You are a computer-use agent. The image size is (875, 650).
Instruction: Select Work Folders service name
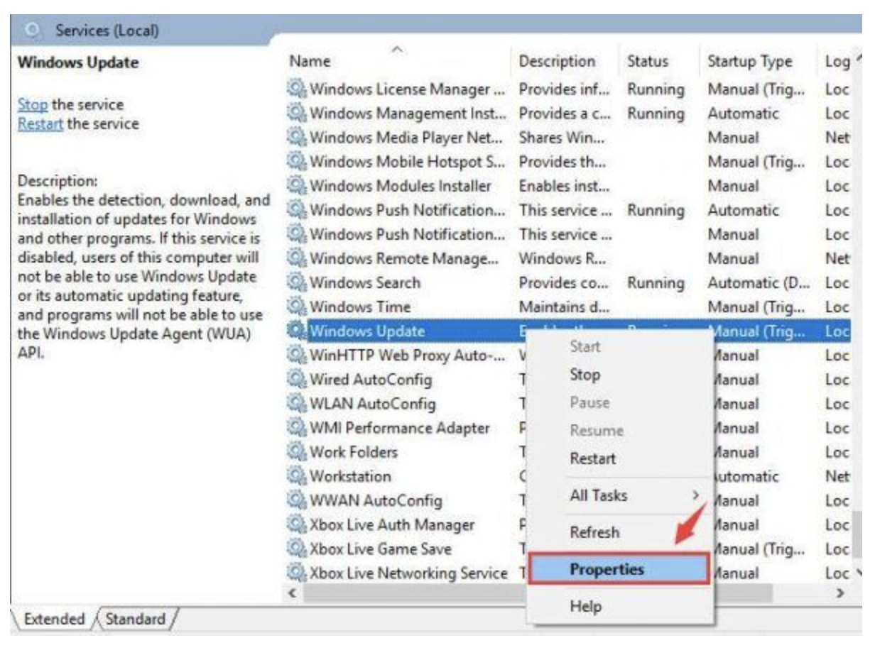(353, 452)
